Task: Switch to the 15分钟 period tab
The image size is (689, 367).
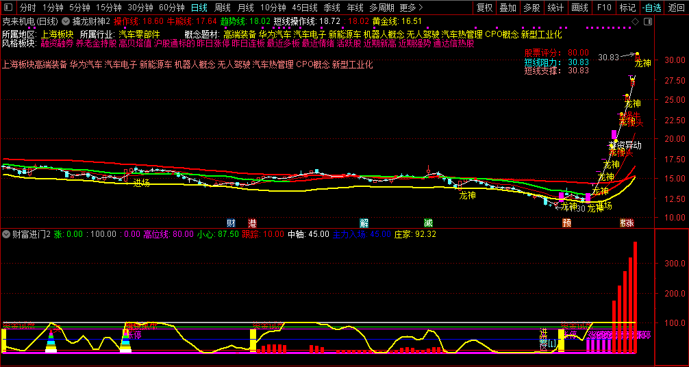Action: coord(108,7)
